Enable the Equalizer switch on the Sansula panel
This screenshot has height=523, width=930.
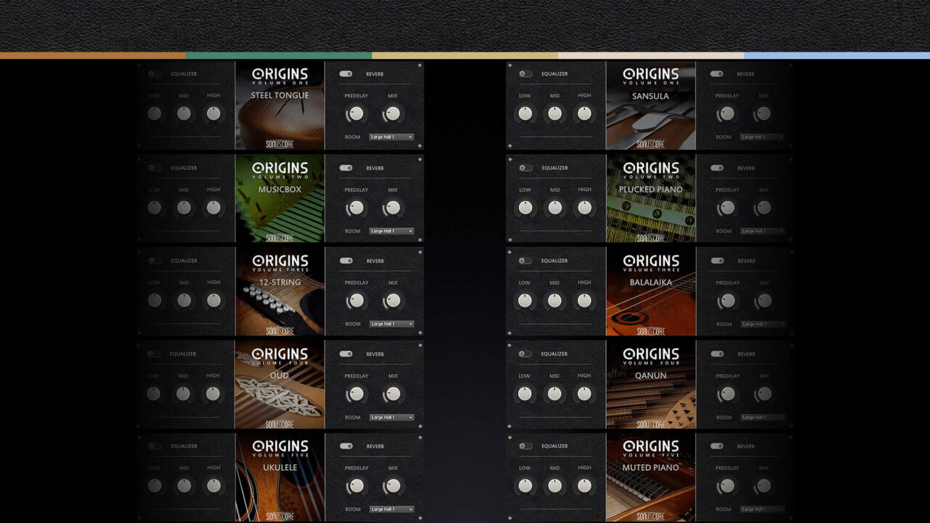click(x=525, y=74)
